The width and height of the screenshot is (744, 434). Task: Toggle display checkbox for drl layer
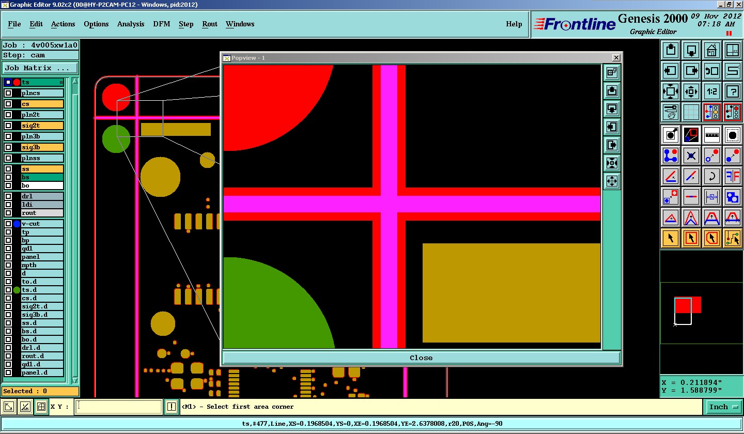(8, 196)
